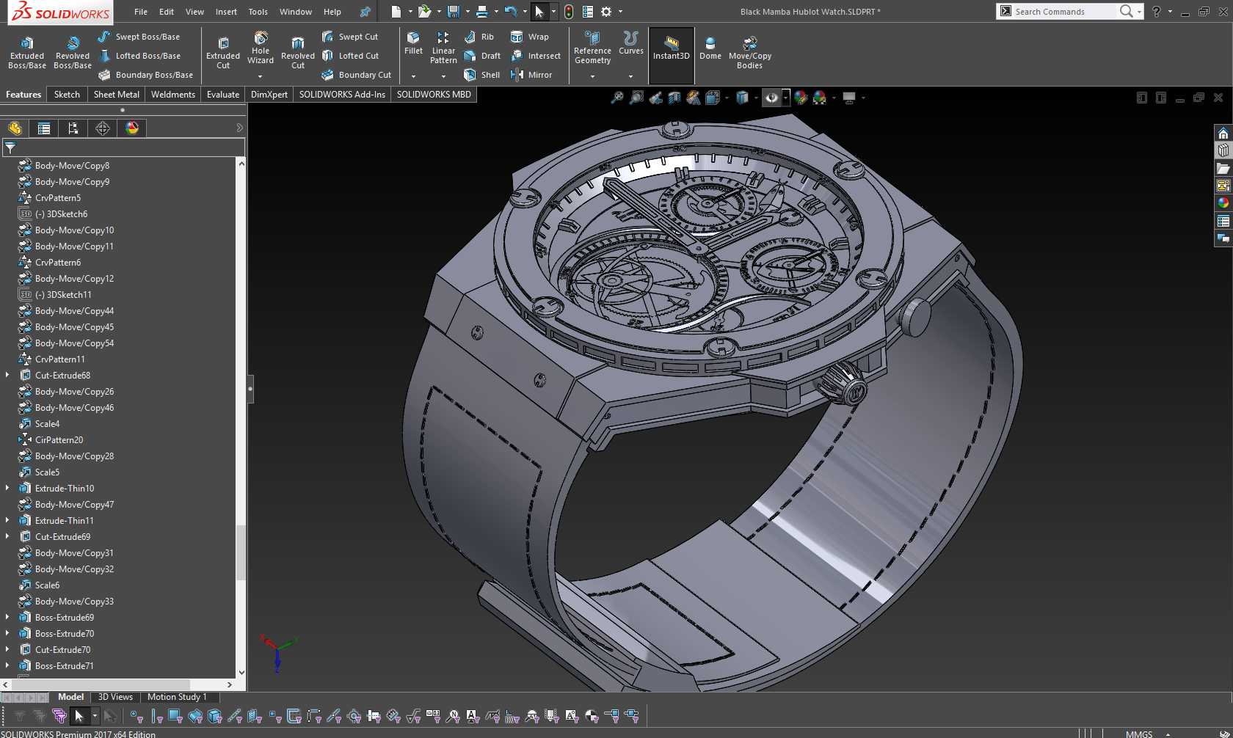Apply the Mirror feature
The image size is (1233, 738).
(531, 75)
